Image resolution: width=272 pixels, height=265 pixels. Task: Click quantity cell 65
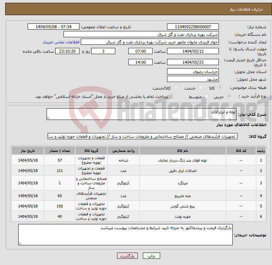tap(60, 196)
